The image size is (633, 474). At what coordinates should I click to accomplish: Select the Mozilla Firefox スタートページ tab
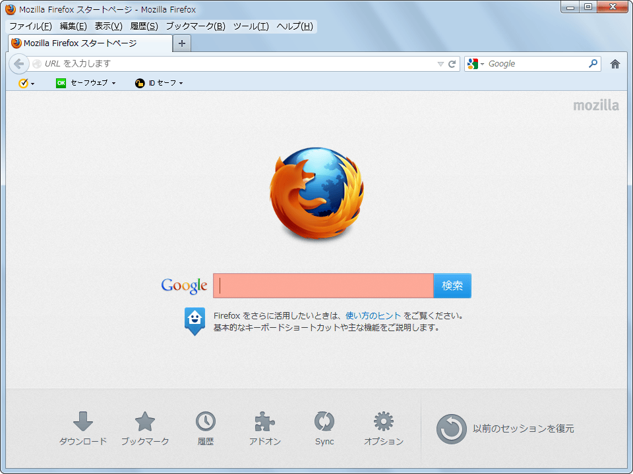coord(90,43)
